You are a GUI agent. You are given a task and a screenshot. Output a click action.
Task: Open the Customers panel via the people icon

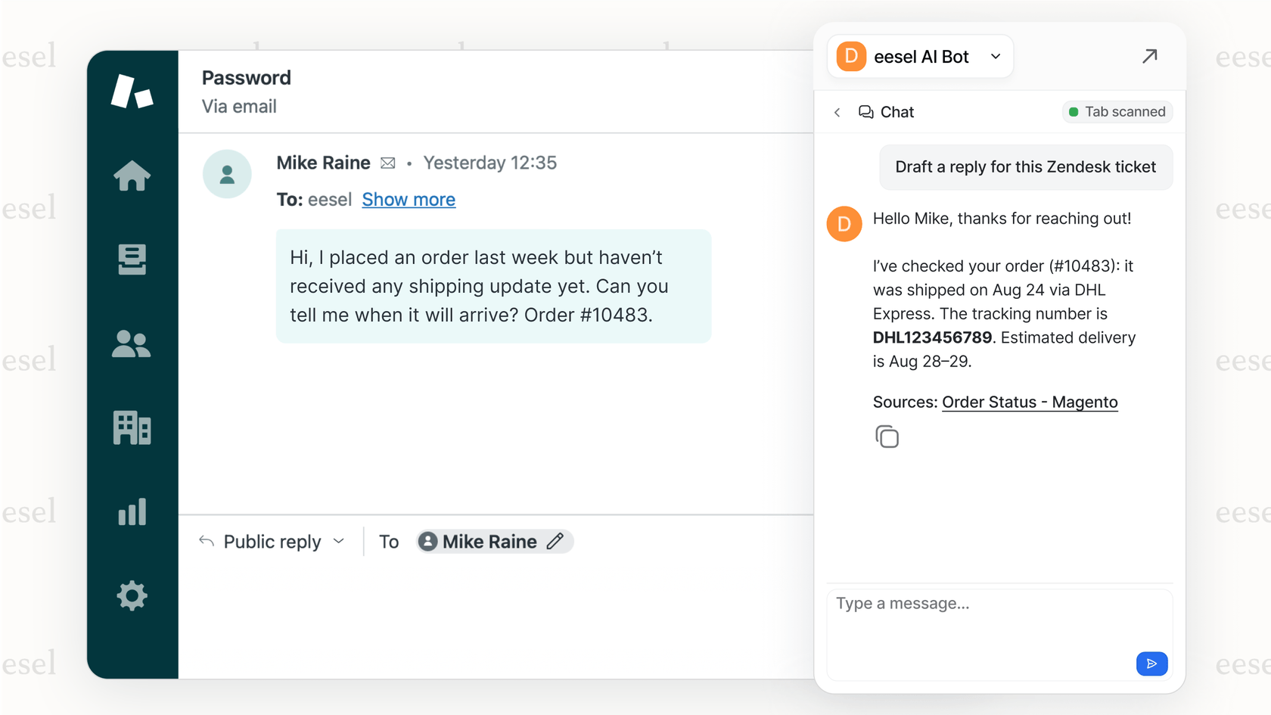(x=132, y=345)
